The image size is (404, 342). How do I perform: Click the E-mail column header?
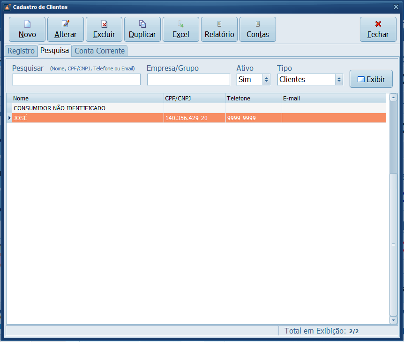pos(334,98)
